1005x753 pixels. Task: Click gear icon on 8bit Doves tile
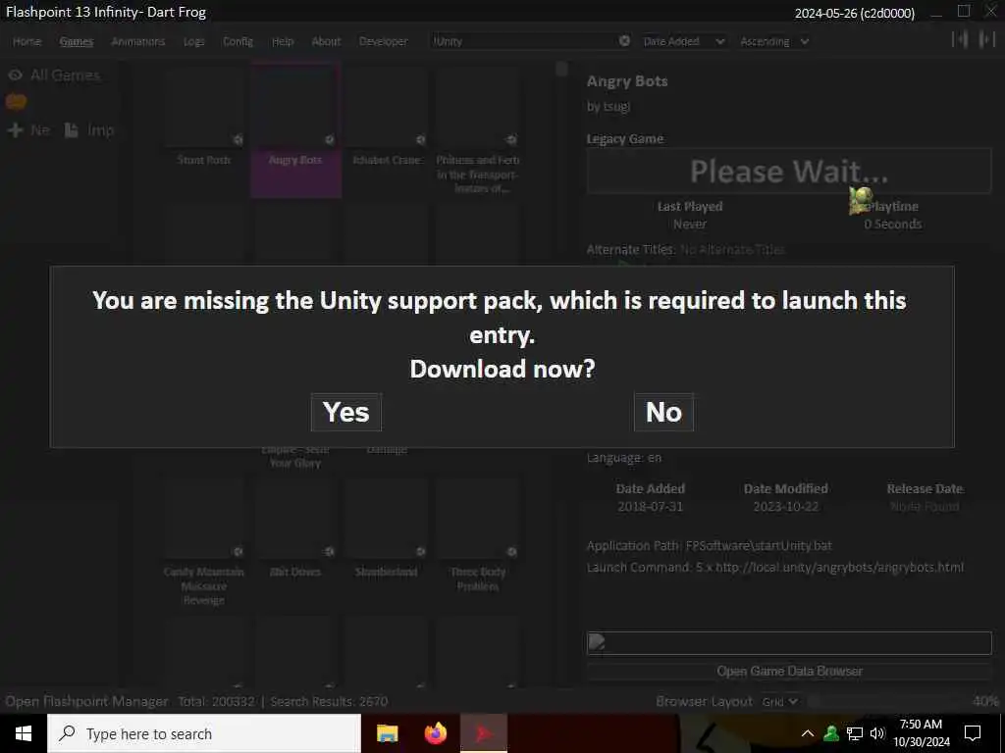coord(329,551)
